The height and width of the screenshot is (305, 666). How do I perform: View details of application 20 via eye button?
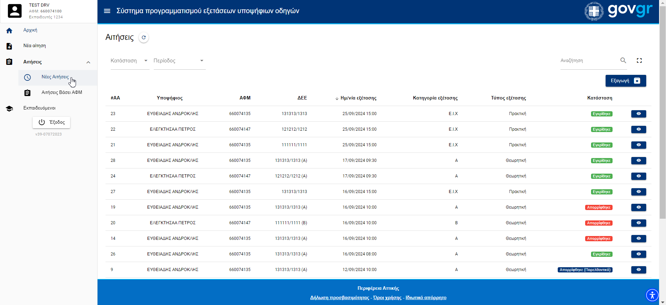coord(638,223)
